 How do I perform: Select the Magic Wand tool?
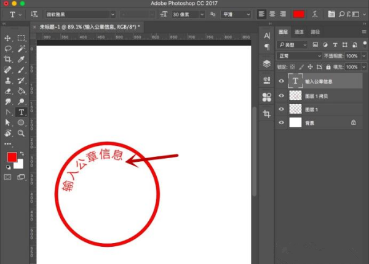click(22, 48)
